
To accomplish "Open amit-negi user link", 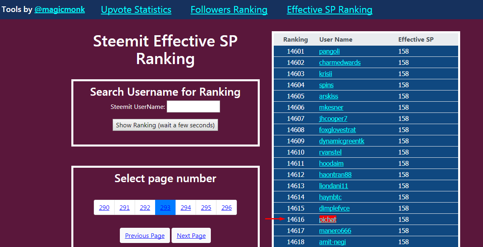I will click(x=332, y=242).
